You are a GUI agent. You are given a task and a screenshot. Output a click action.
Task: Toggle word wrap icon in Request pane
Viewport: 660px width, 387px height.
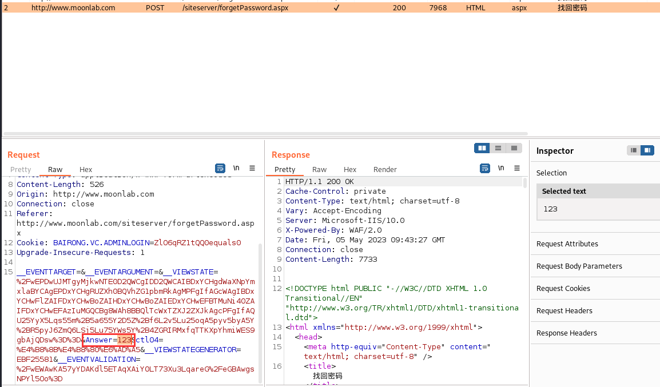point(220,168)
